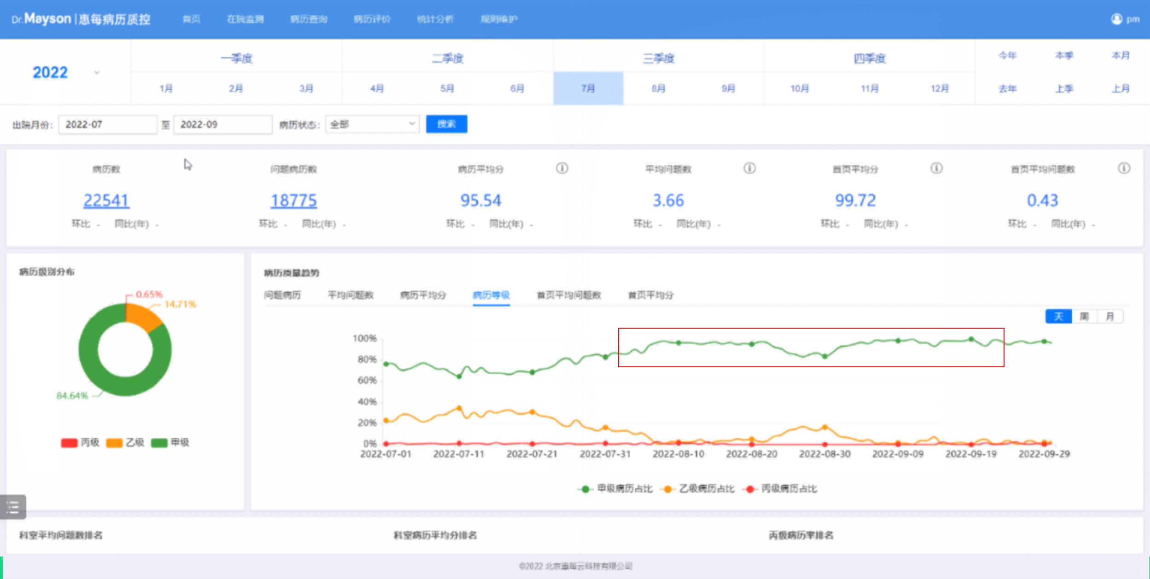
Task: Switch to the 问题病历 trend tab
Action: tap(282, 295)
